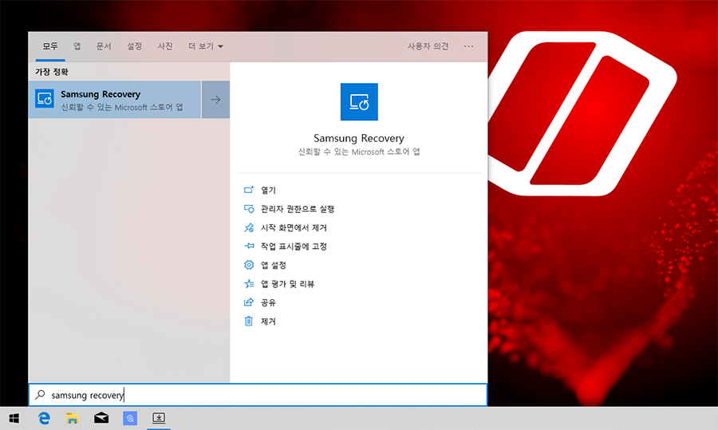Select 시작 화면에서 제거
This screenshot has width=718, height=430.
point(294,227)
